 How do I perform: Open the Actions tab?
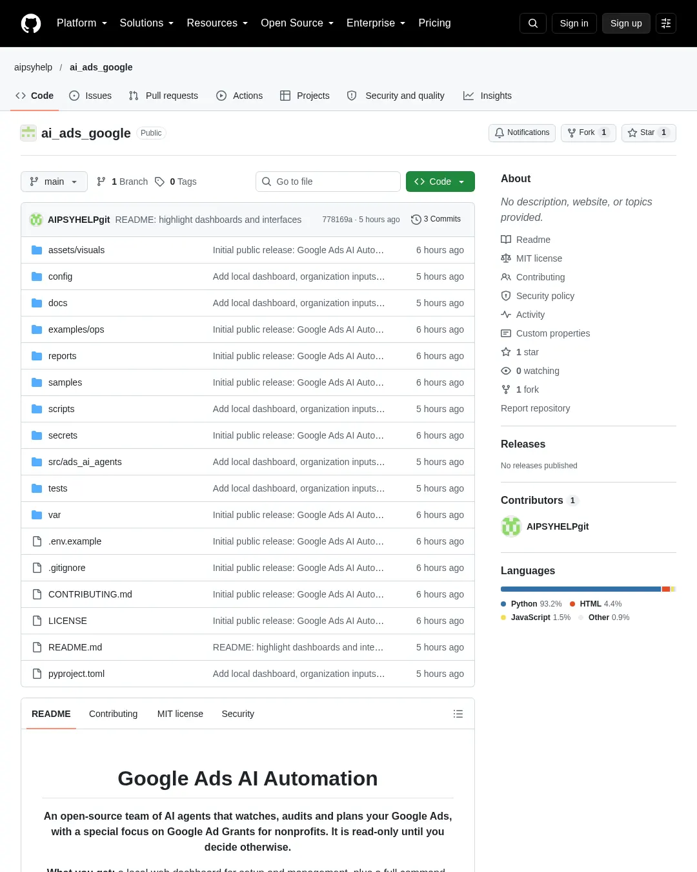(x=239, y=96)
